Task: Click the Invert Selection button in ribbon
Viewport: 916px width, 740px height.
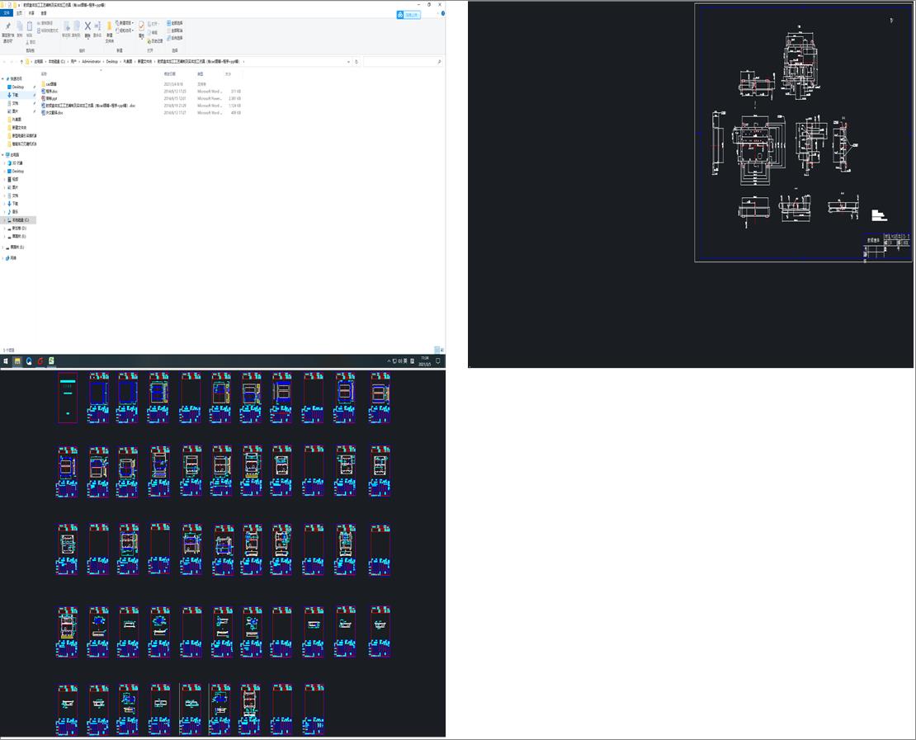Action: point(176,38)
